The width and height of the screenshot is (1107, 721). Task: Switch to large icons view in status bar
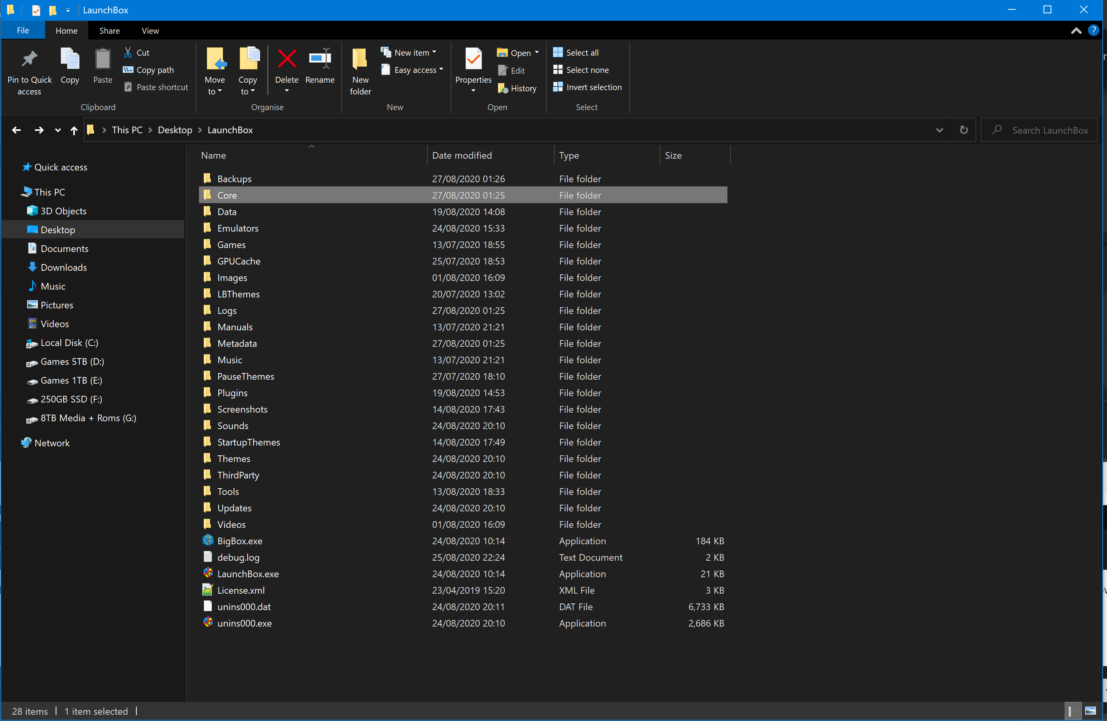point(1090,711)
